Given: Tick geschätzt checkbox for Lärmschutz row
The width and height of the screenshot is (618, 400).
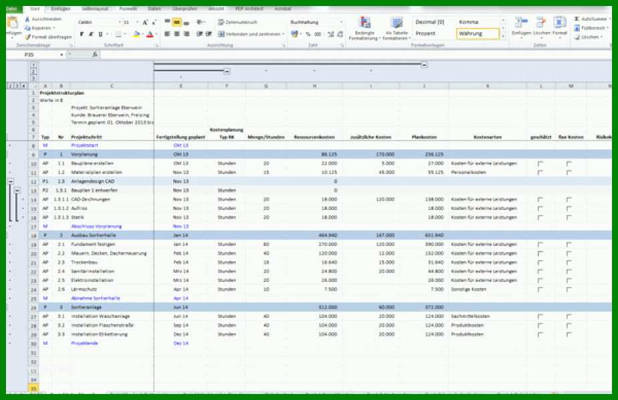Looking at the screenshot, I should 540,289.
